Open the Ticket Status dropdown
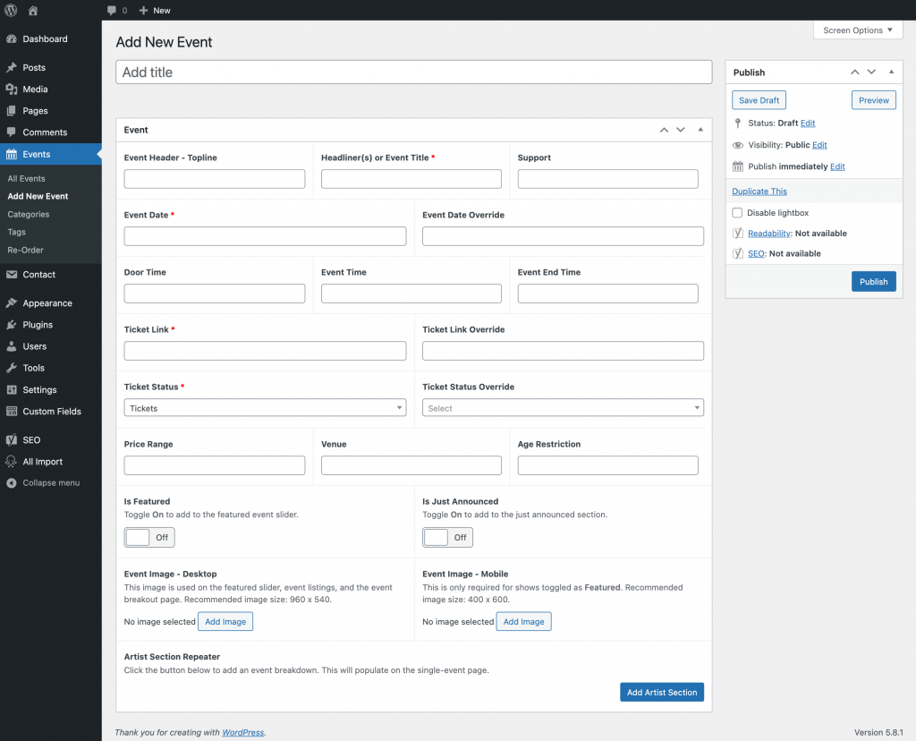Screen dimensions: 916x741 266,407
